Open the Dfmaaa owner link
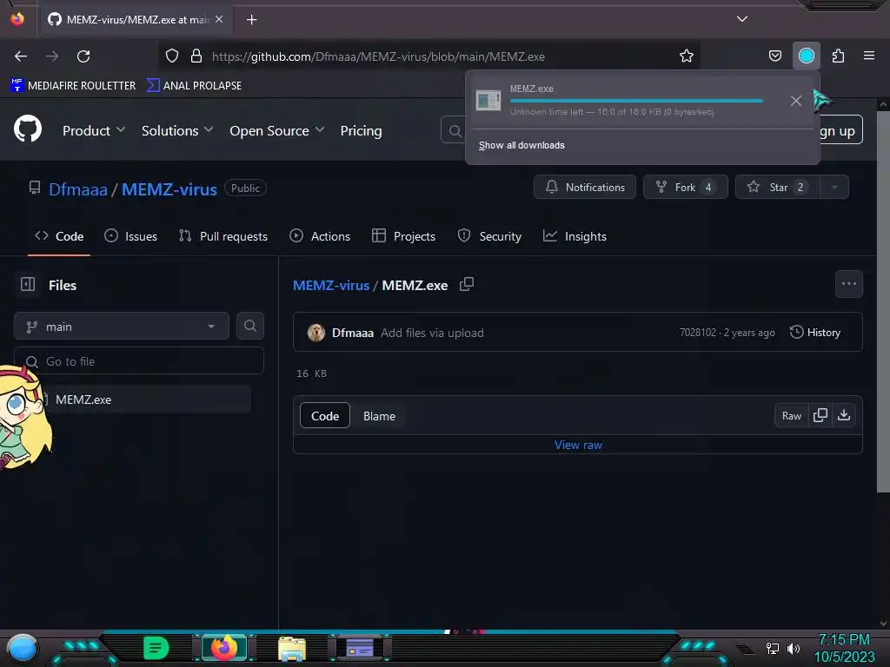 click(77, 188)
